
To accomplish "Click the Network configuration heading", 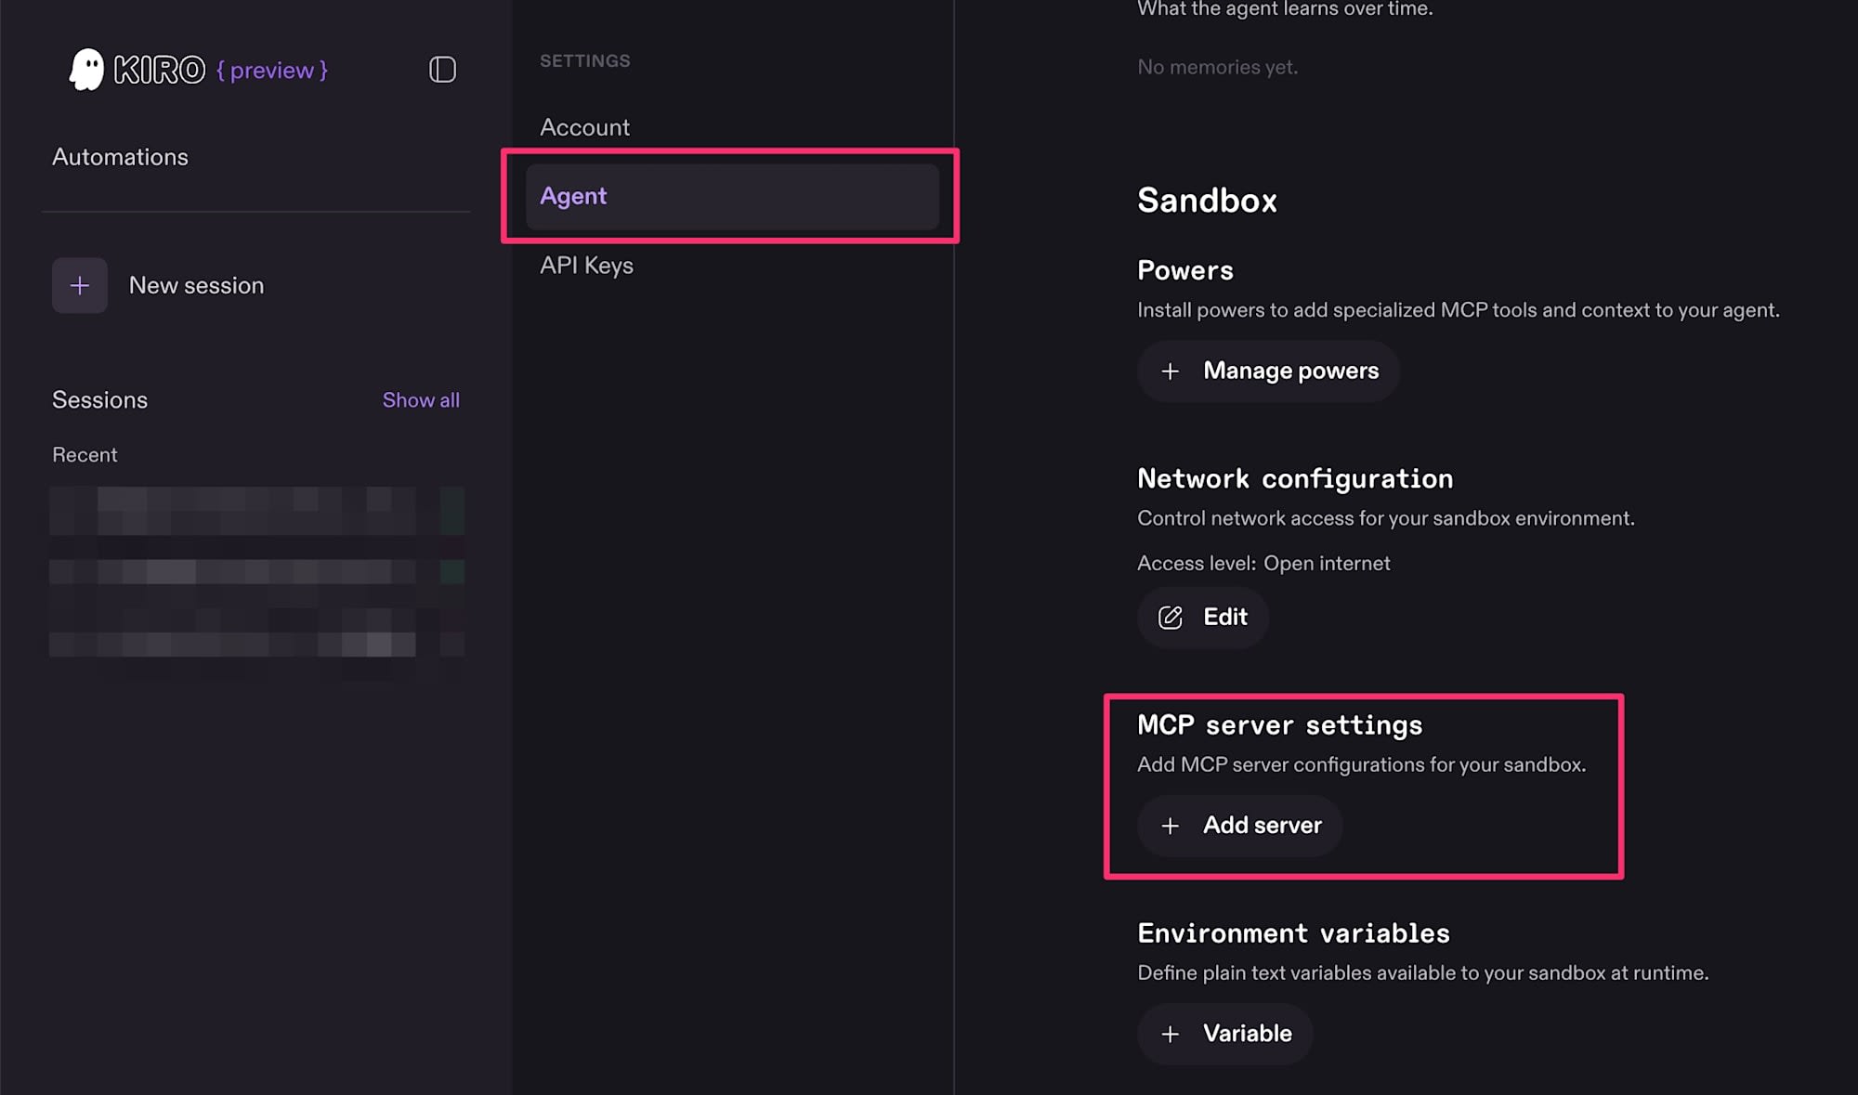I will pyautogui.click(x=1295, y=479).
